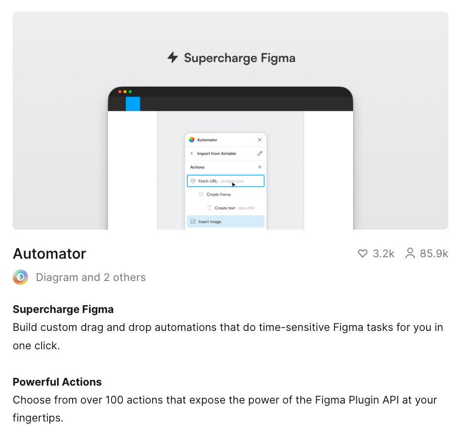Click the image icon beside Insert image
Viewport: 462px width, 437px height.
point(193,221)
